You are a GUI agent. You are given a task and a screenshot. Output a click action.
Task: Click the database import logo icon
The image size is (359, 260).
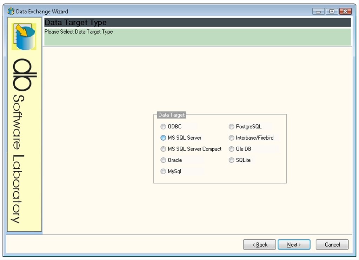coord(24,36)
